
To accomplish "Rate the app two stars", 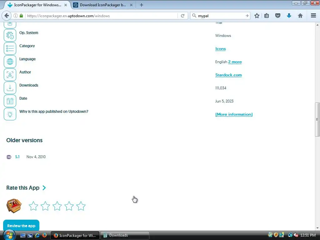I will (45, 206).
